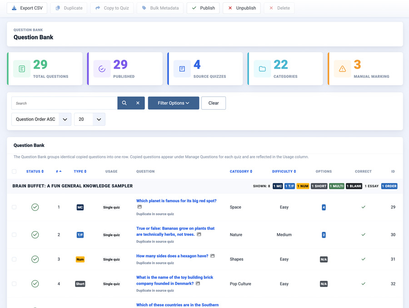This screenshot has width=409, height=308.
Task: Open 'How many sides does a hexagon' link
Action: click(172, 256)
